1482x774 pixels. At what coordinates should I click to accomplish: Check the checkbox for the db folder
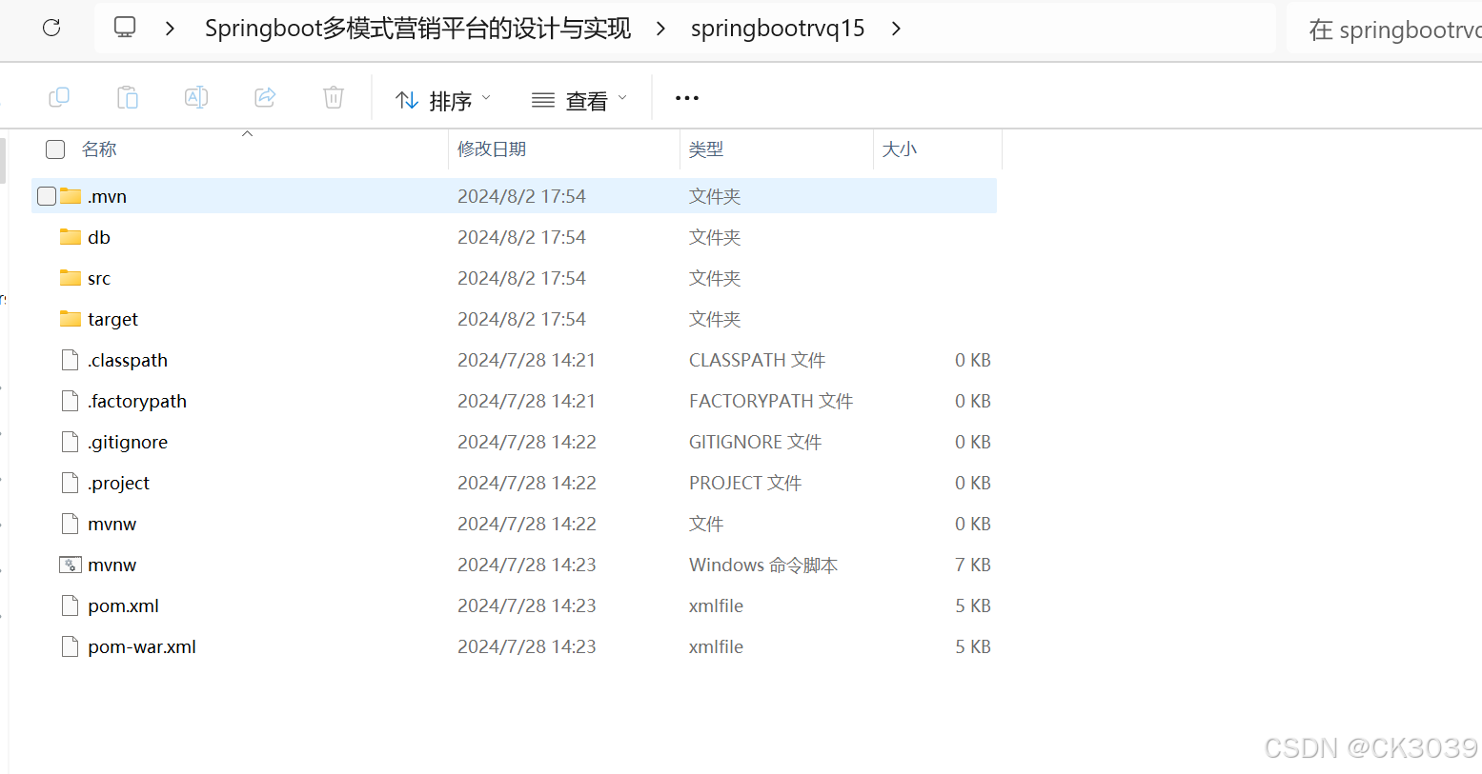click(x=46, y=236)
